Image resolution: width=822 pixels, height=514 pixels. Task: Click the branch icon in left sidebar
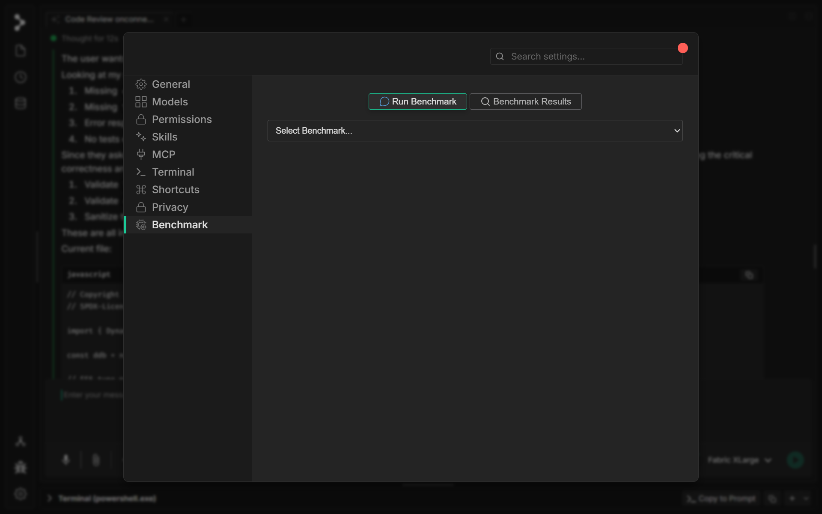pos(20,441)
